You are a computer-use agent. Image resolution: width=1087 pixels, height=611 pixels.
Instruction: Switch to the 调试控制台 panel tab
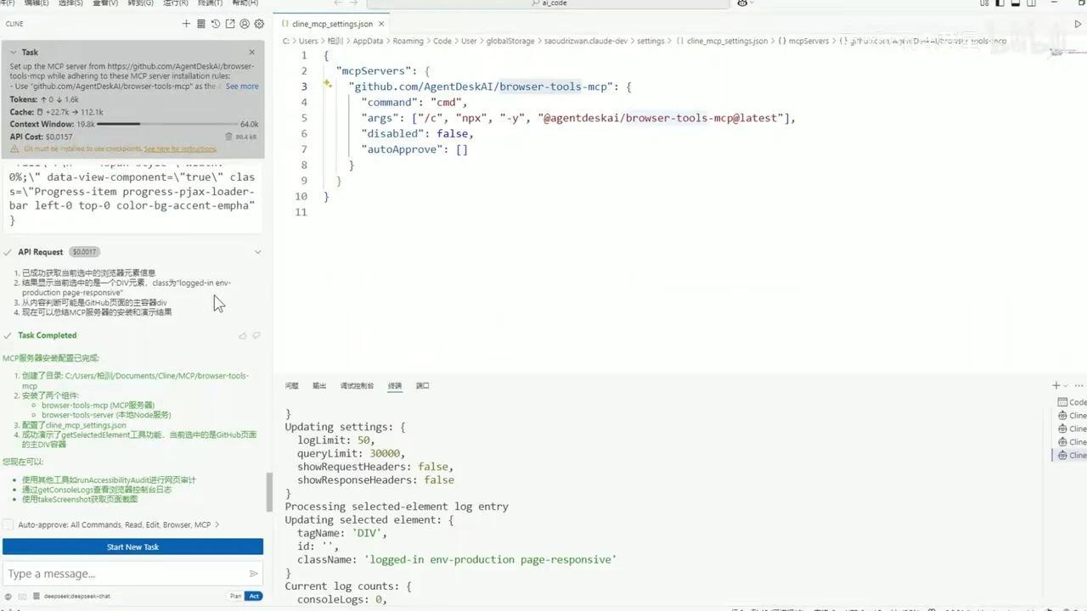coord(357,385)
